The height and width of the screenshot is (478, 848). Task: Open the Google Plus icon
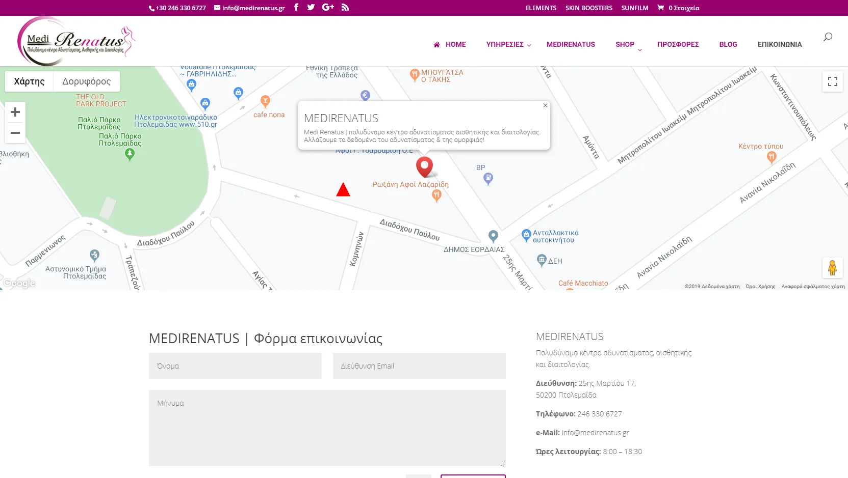click(328, 7)
